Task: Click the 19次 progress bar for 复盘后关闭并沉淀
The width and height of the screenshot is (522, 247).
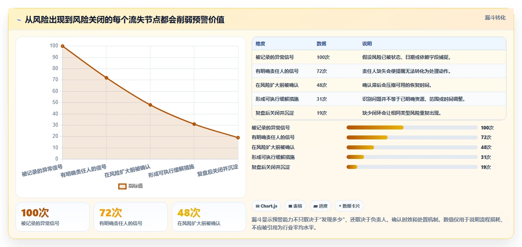Action: tap(412, 167)
